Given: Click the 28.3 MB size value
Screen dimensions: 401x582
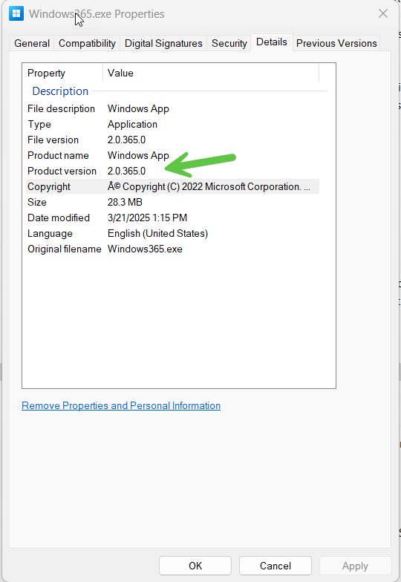Looking at the screenshot, I should [x=125, y=202].
